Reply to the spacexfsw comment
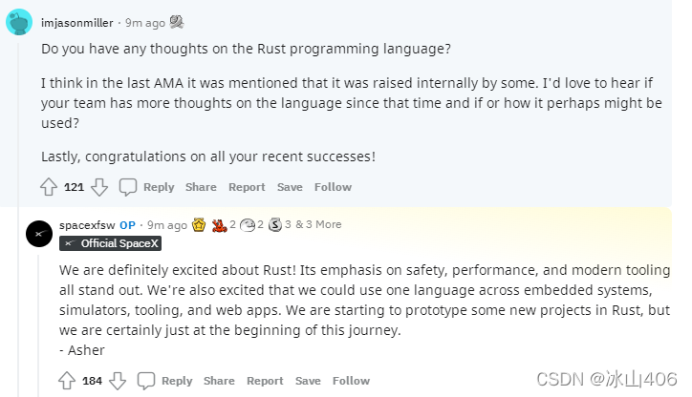The width and height of the screenshot is (692, 397). [x=165, y=381]
